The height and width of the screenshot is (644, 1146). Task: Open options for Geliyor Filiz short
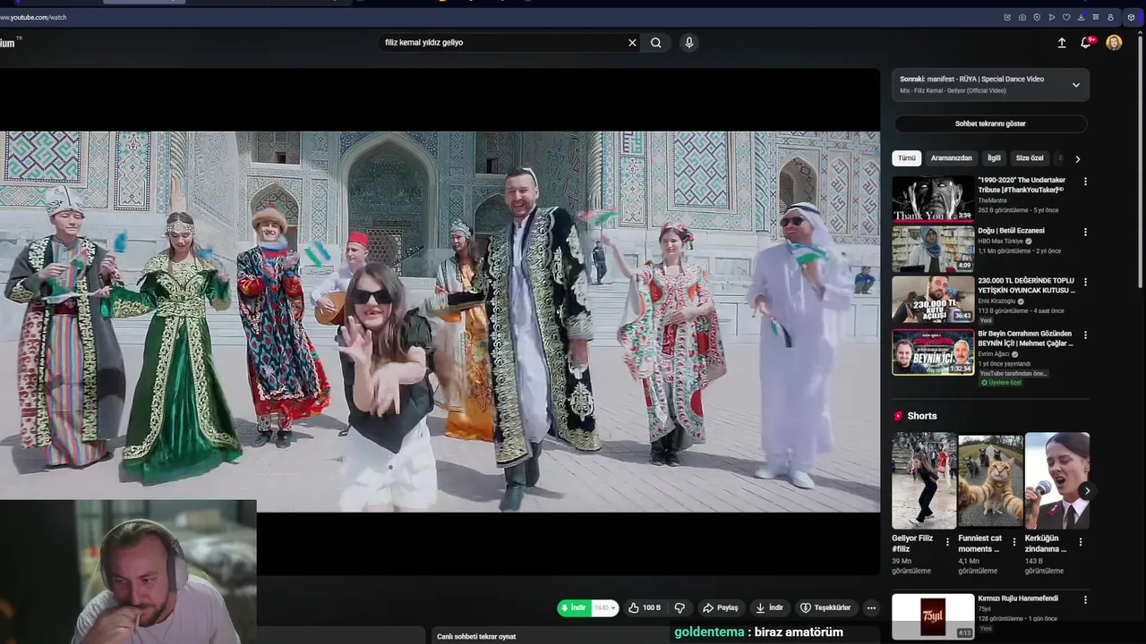(947, 541)
